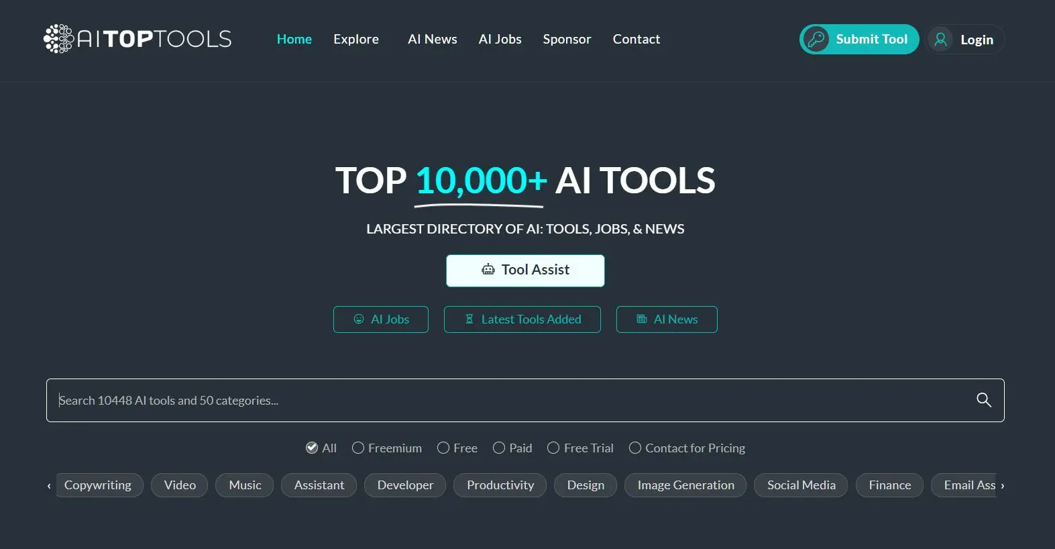Open the Explore menu
The height and width of the screenshot is (549, 1055).
tap(356, 39)
